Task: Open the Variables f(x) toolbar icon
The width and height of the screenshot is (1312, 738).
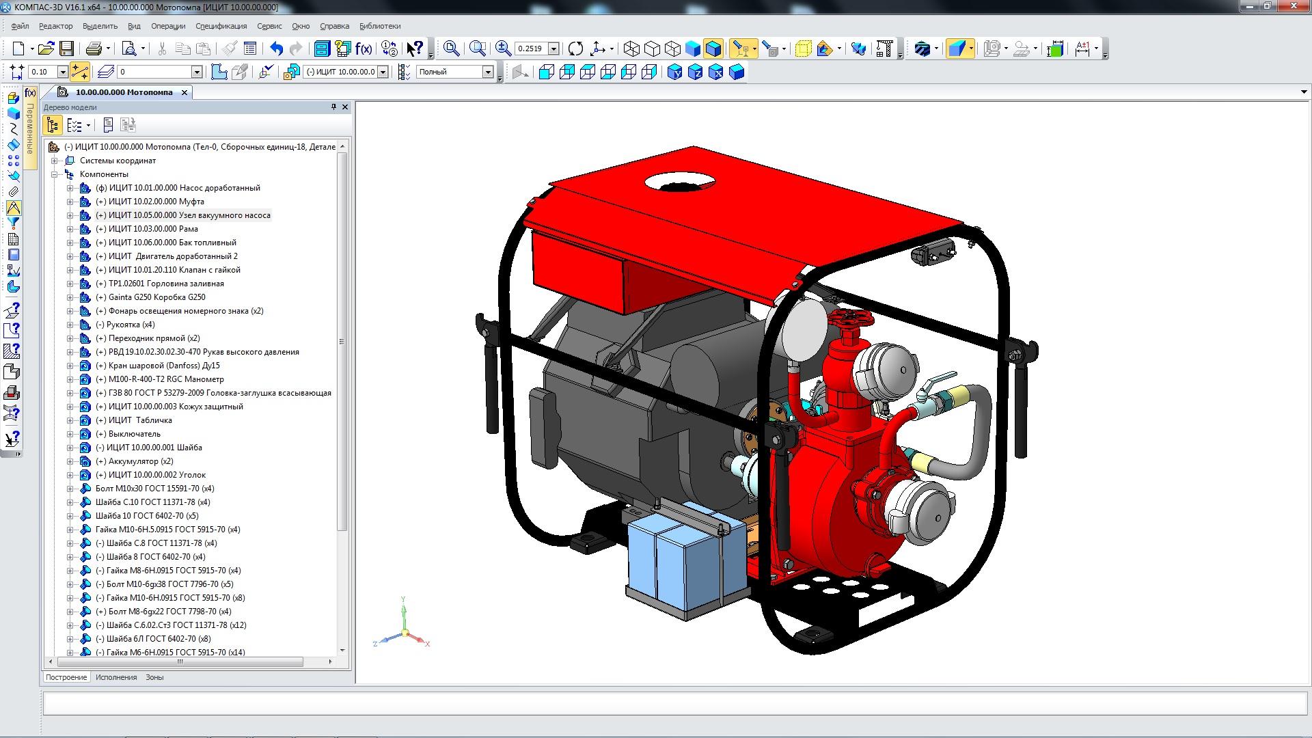Action: coord(364,49)
